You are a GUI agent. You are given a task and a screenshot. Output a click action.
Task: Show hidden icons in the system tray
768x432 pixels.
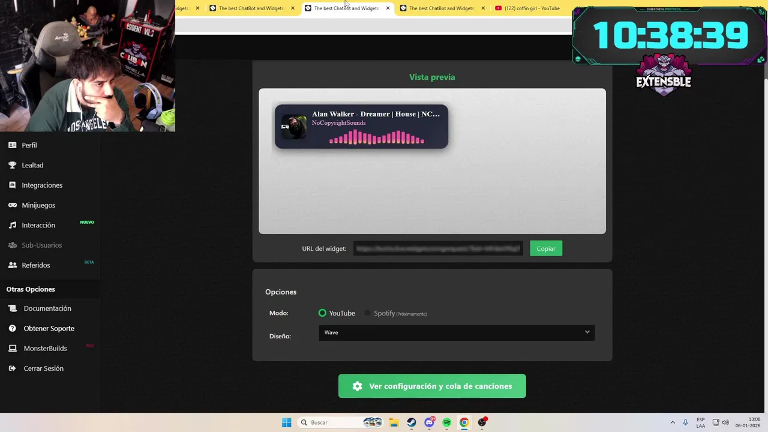(x=673, y=422)
